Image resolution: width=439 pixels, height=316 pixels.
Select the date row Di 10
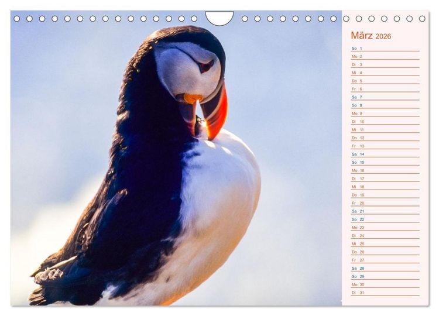385,122
